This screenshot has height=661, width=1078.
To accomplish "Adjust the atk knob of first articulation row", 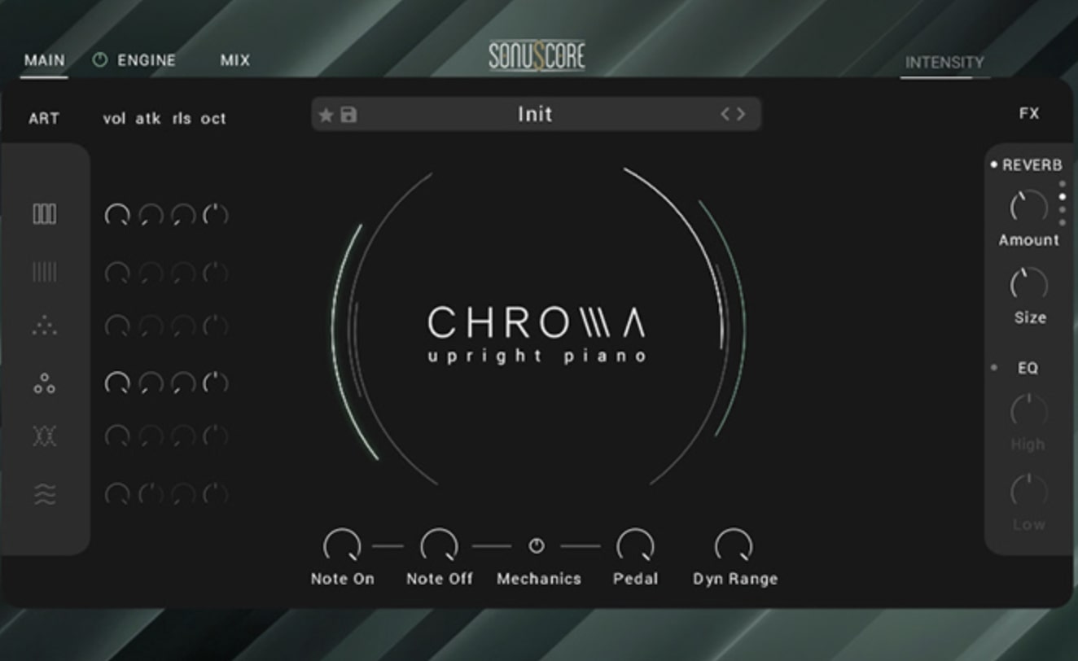I will pos(151,215).
